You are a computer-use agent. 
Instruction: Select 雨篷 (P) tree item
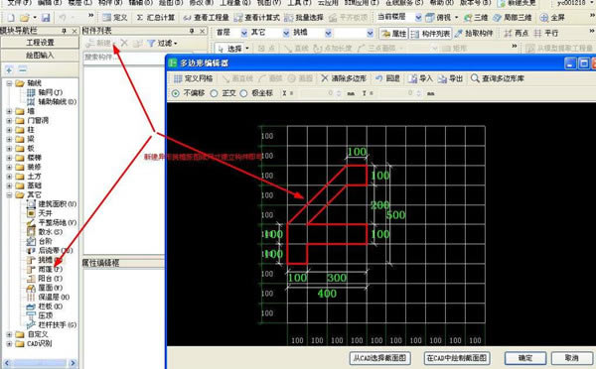45,269
